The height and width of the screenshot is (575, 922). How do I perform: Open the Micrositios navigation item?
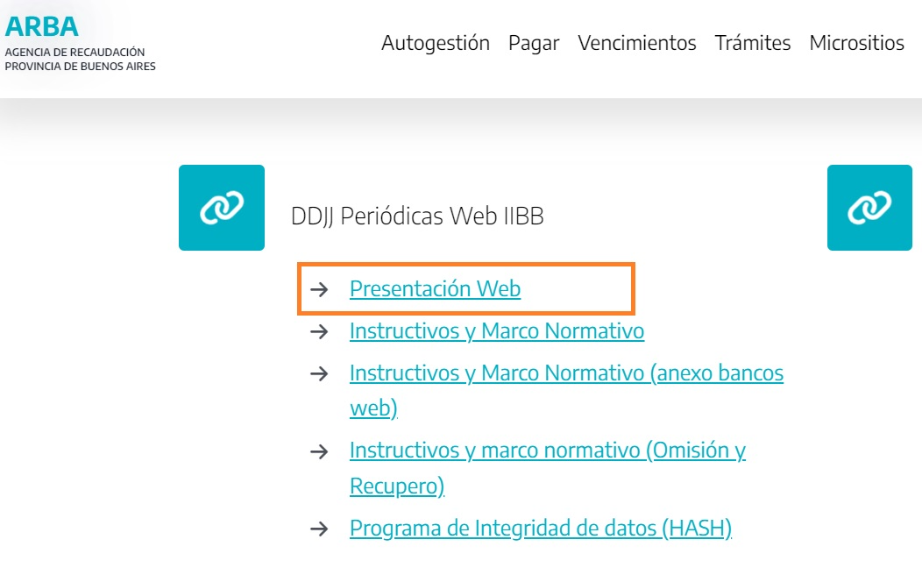click(857, 43)
